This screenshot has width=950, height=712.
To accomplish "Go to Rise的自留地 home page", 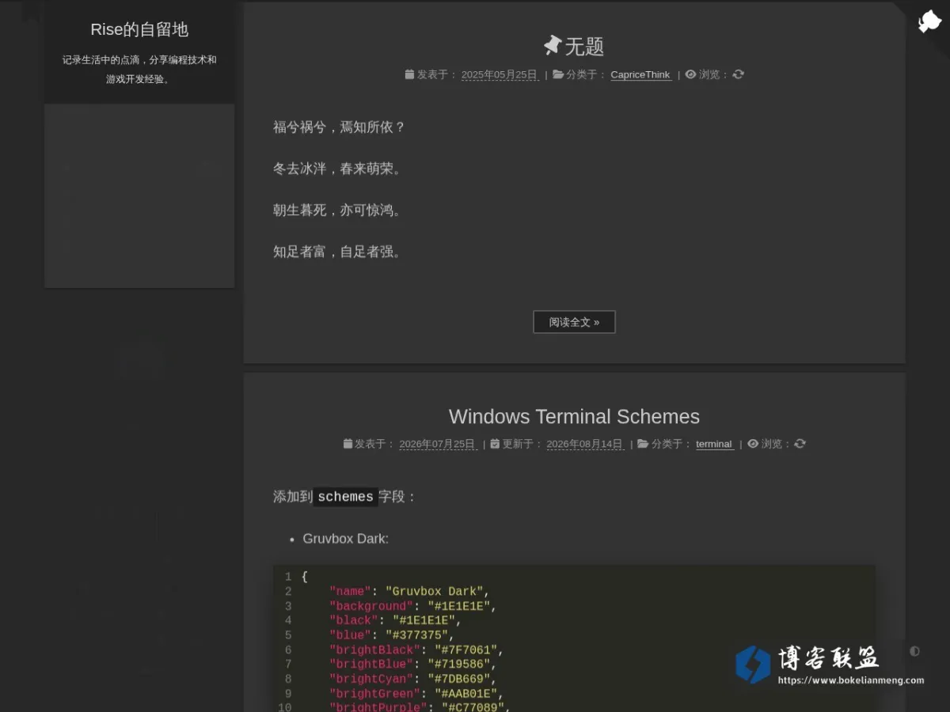I will 139,29.
